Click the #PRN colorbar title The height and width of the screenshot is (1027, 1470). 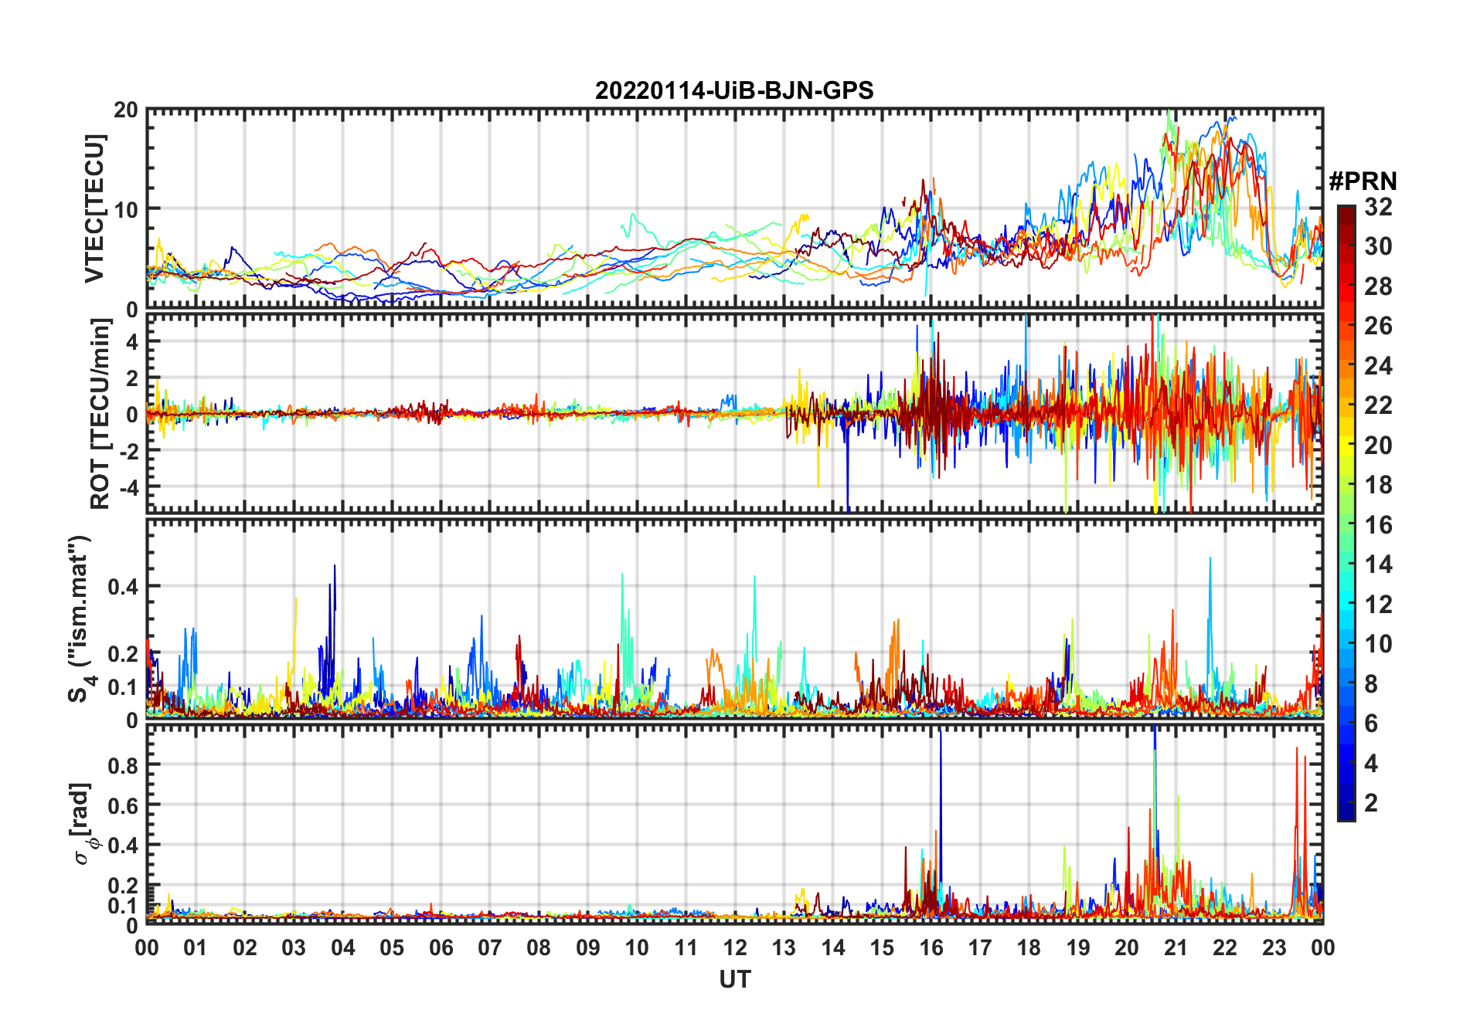click(x=1363, y=181)
